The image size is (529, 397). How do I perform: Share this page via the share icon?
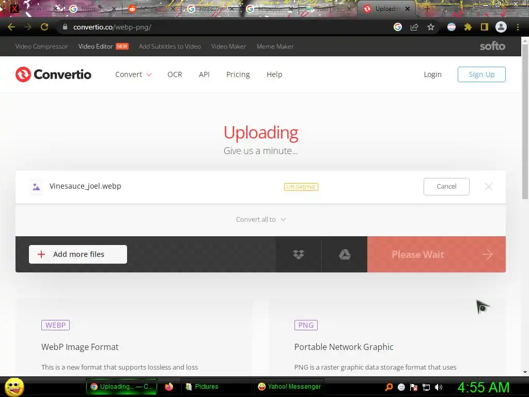[414, 27]
